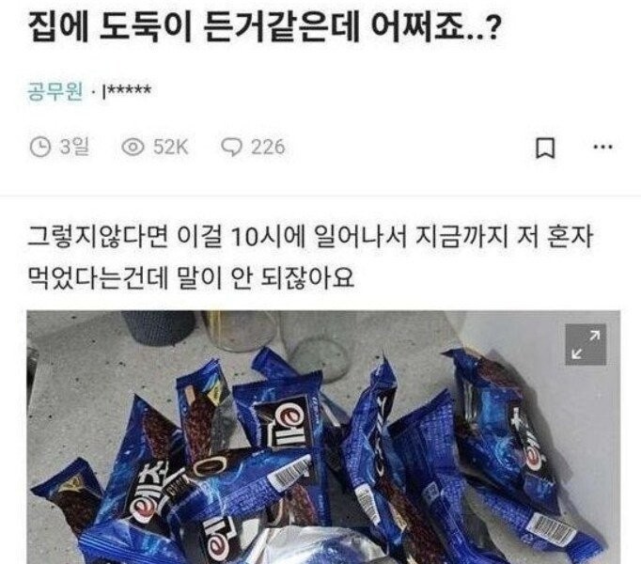Click the clock icon by post age
The height and width of the screenshot is (564, 641).
[x=40, y=147]
